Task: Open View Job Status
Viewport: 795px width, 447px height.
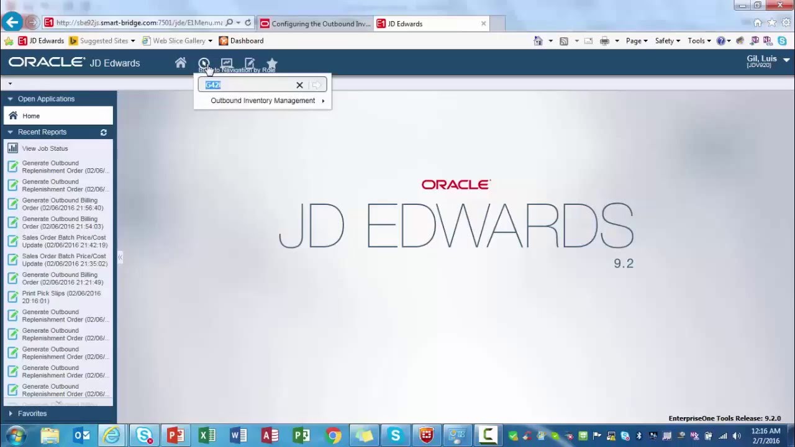Action: point(45,148)
